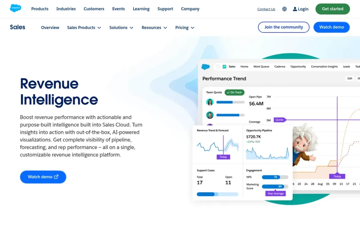Click the Open 11 cases value
Image resolution: width=360 pixels, height=225 pixels.
coord(228,182)
